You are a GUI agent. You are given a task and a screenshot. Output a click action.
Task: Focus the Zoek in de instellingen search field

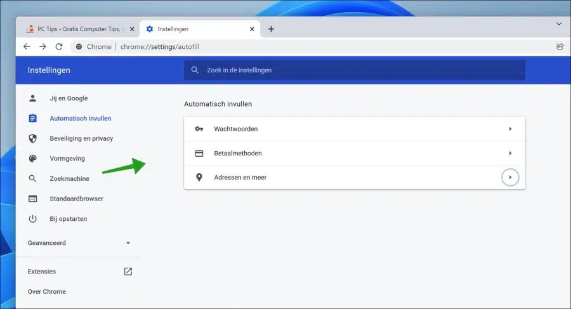(354, 70)
